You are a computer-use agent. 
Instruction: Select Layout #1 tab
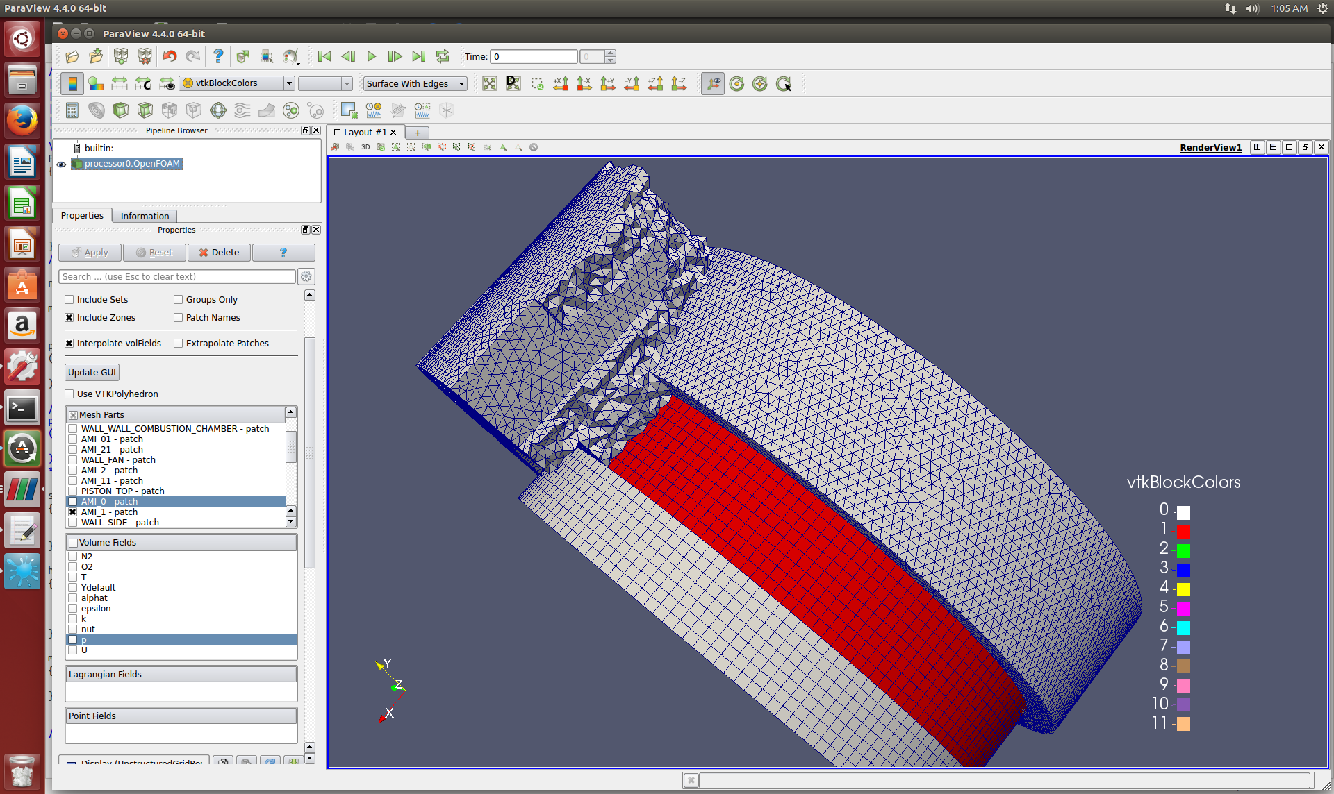point(365,133)
